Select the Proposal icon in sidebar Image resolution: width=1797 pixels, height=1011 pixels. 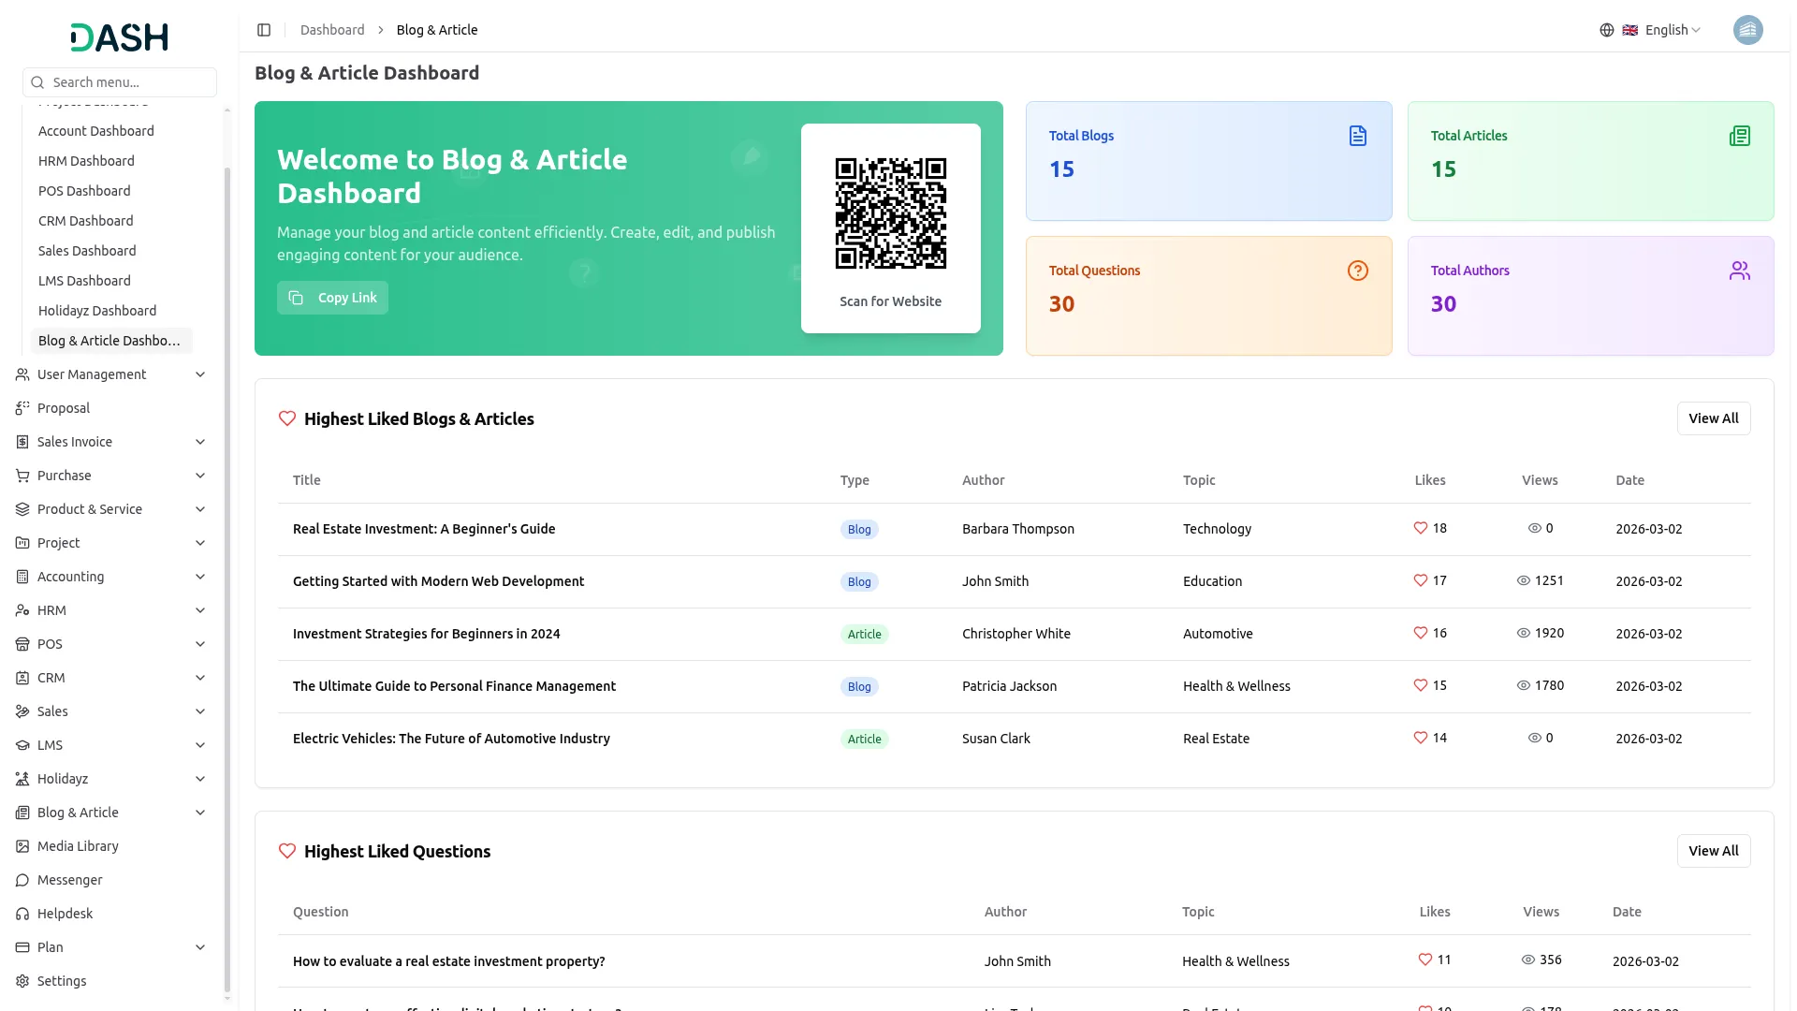[x=22, y=408]
